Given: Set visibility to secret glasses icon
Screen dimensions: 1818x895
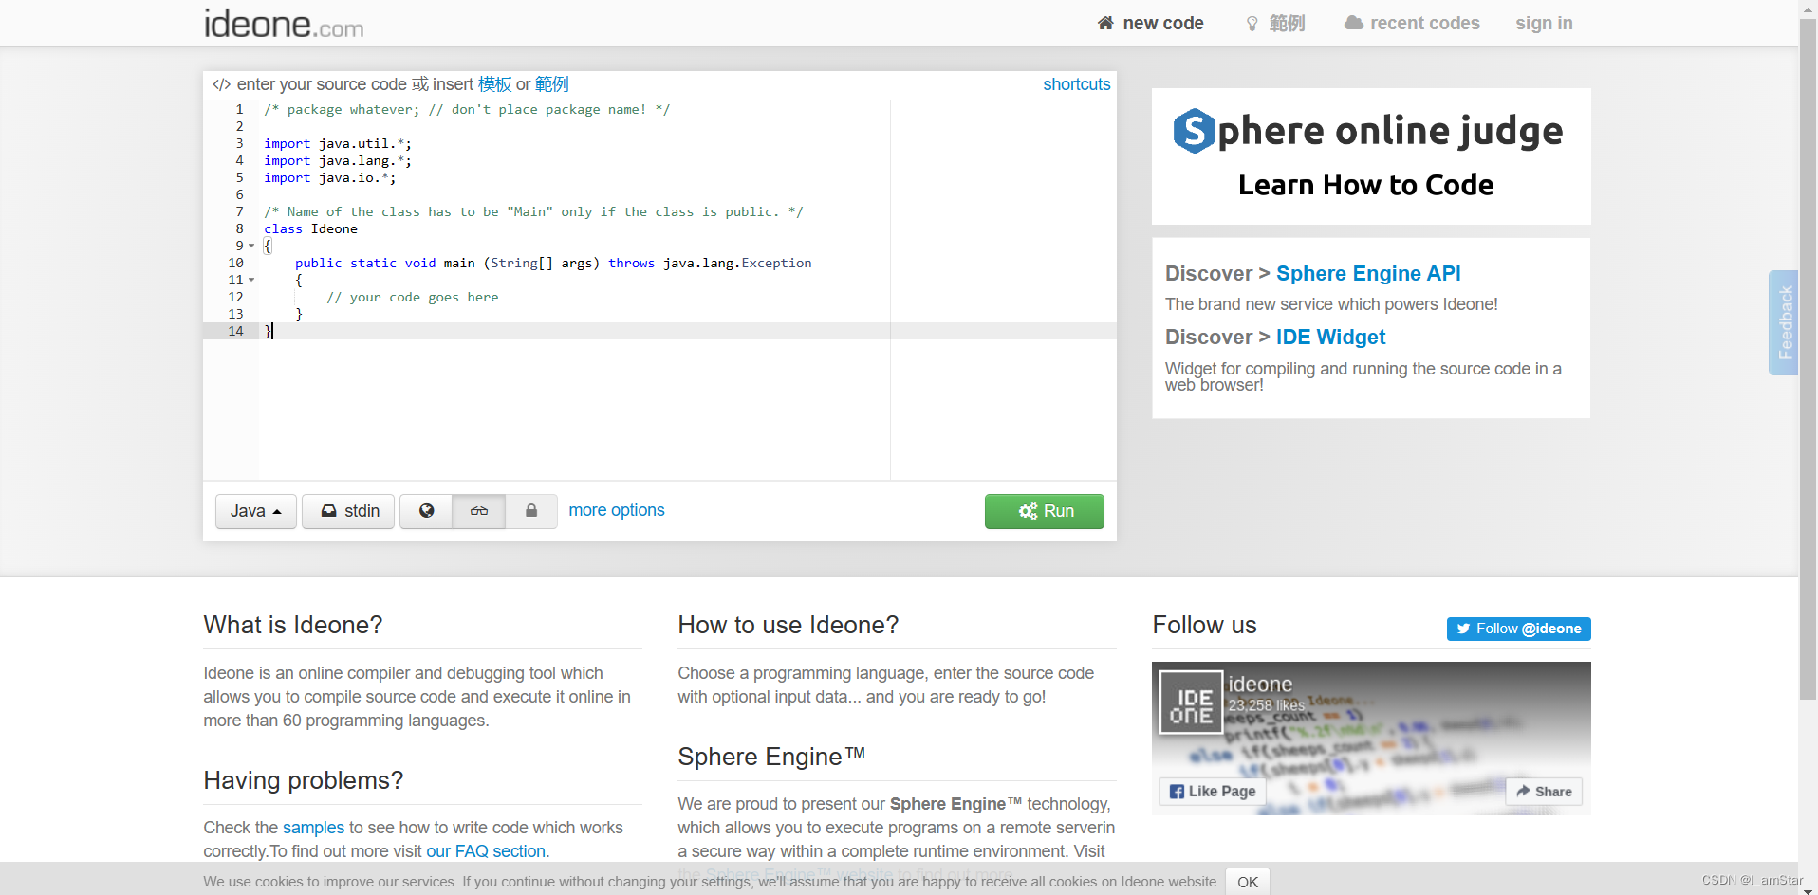Looking at the screenshot, I should click(x=479, y=511).
